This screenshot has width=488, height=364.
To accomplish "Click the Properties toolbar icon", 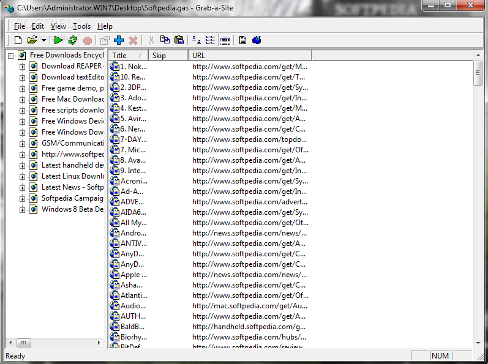I will point(105,40).
